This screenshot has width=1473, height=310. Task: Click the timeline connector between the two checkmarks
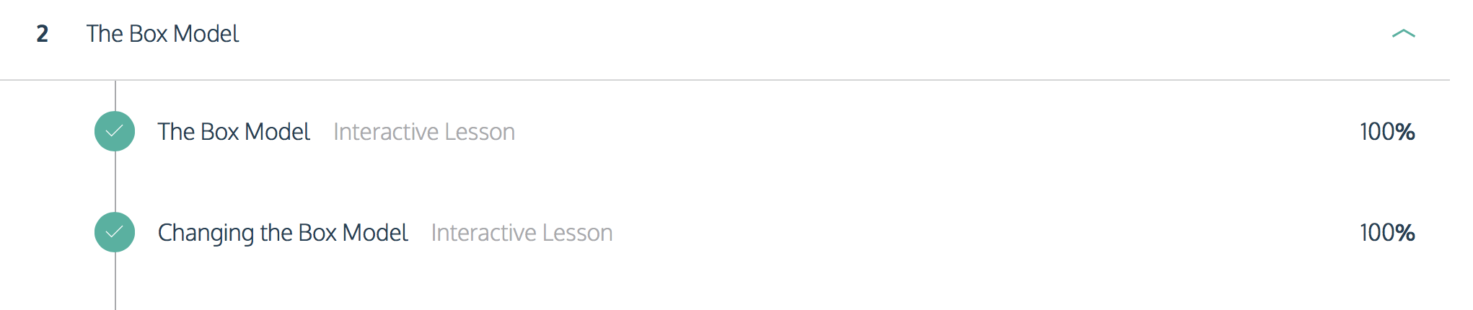(x=115, y=182)
